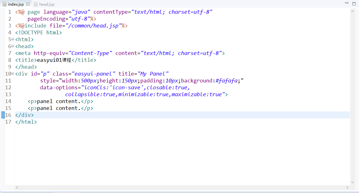359x193 pixels.
Task: Click the meta http-equiv line
Action: tap(120, 53)
